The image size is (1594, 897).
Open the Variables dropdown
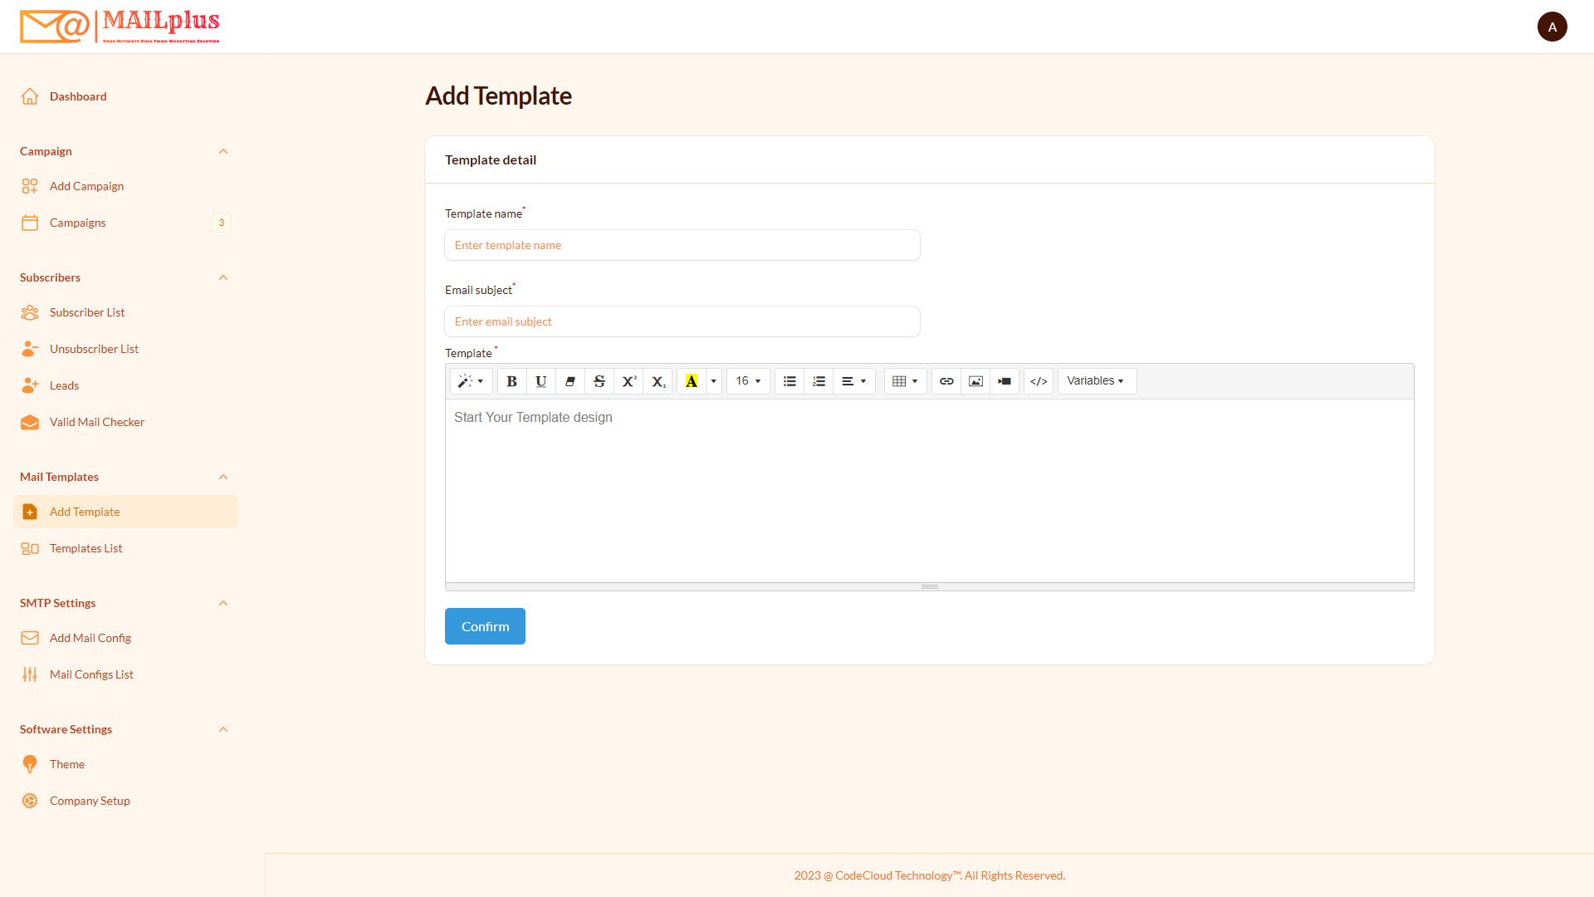(x=1096, y=381)
